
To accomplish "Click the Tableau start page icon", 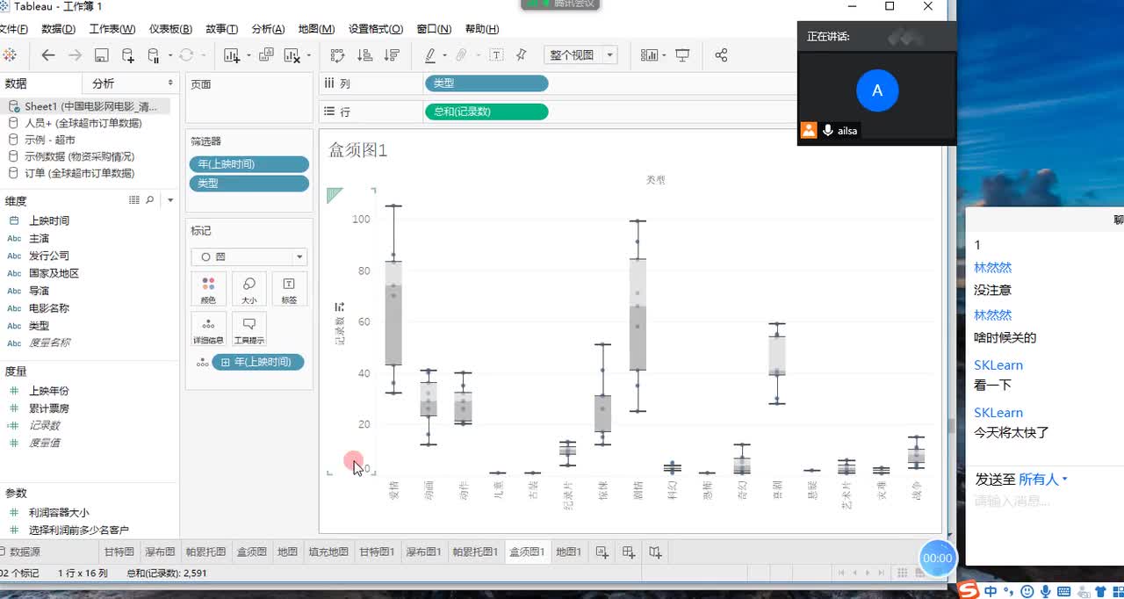I will click(10, 55).
